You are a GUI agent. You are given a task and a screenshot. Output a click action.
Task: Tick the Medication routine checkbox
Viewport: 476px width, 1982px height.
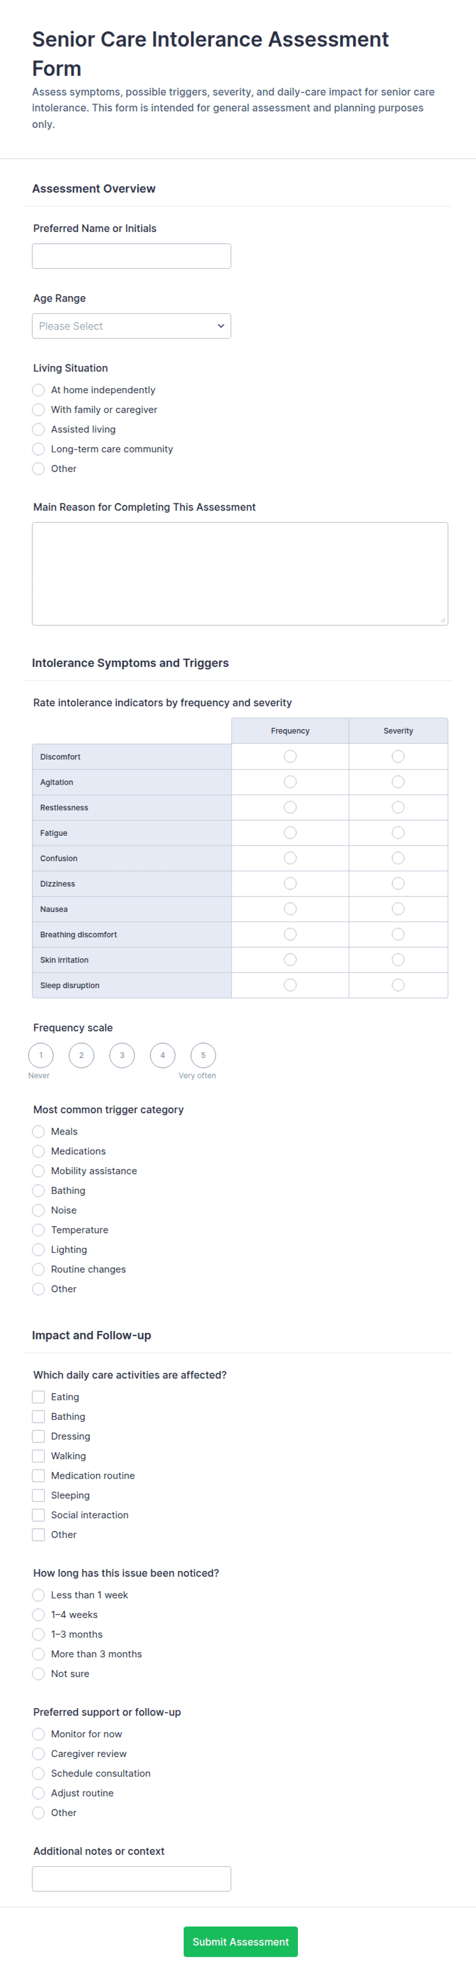(38, 1476)
